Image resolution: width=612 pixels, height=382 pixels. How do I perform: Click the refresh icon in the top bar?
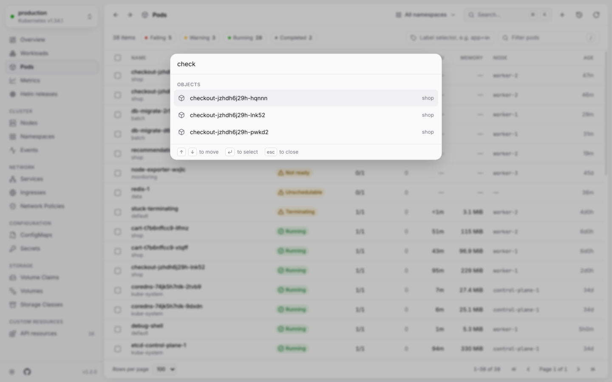596,15
